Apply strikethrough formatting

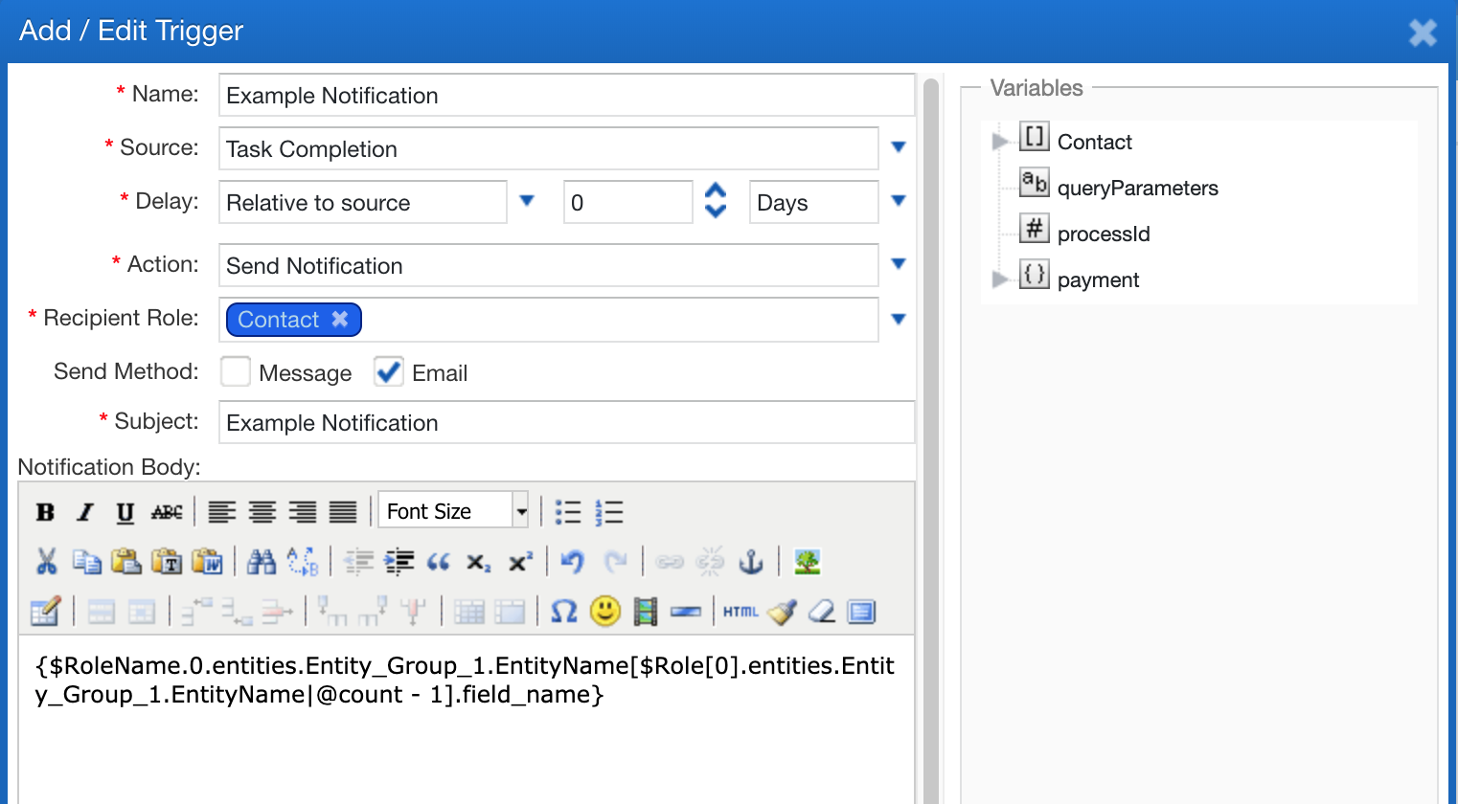tap(167, 512)
